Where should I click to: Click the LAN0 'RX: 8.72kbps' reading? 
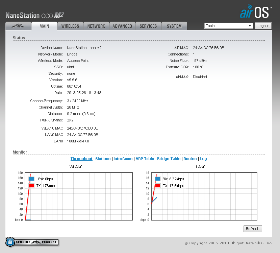173,179
